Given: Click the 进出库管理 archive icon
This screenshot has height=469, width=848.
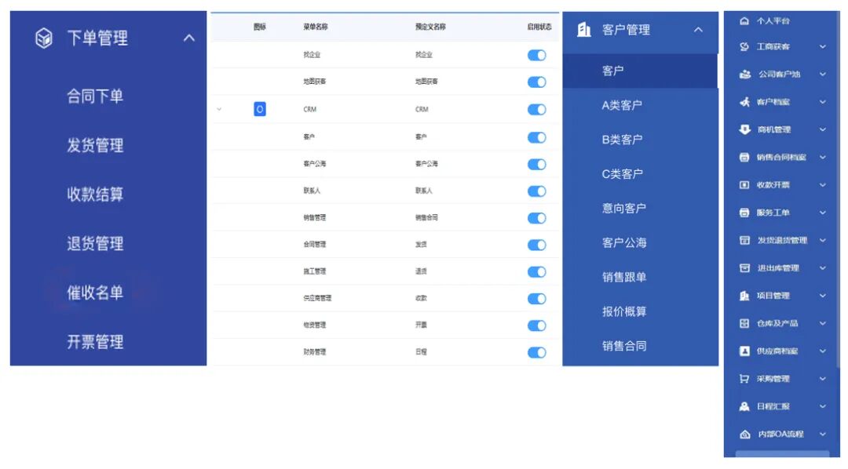Looking at the screenshot, I should coord(744,267).
